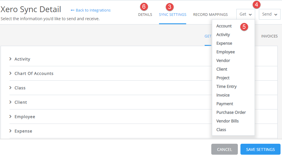The width and height of the screenshot is (282, 159).
Task: Go Back to Integrations link
Action: pyautogui.click(x=90, y=10)
